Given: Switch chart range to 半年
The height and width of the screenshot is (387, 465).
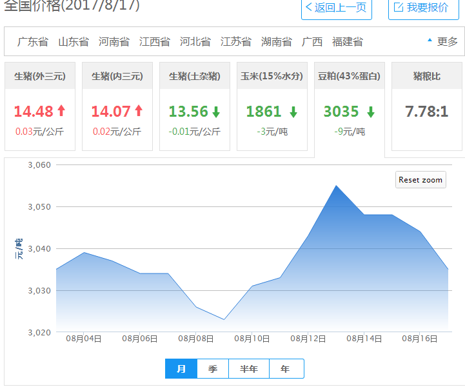Looking at the screenshot, I should (x=249, y=368).
